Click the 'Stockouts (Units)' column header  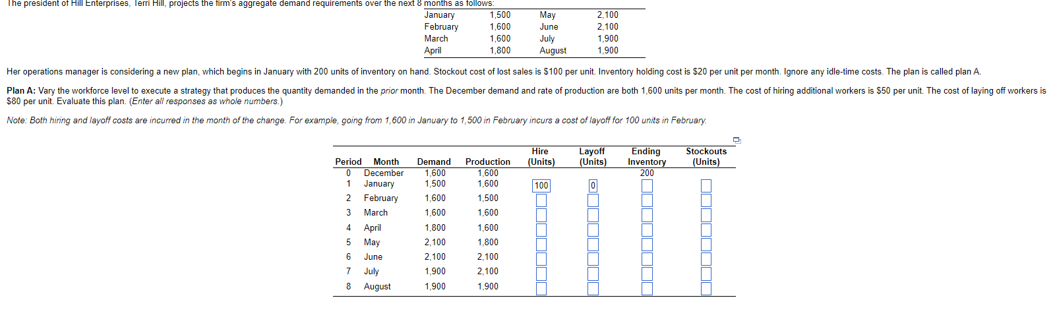706,156
